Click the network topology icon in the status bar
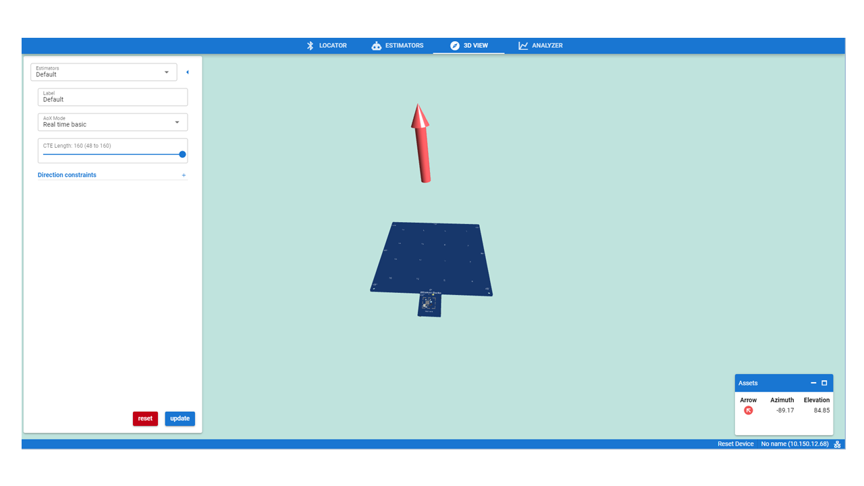This screenshot has height=486, width=864. click(837, 443)
